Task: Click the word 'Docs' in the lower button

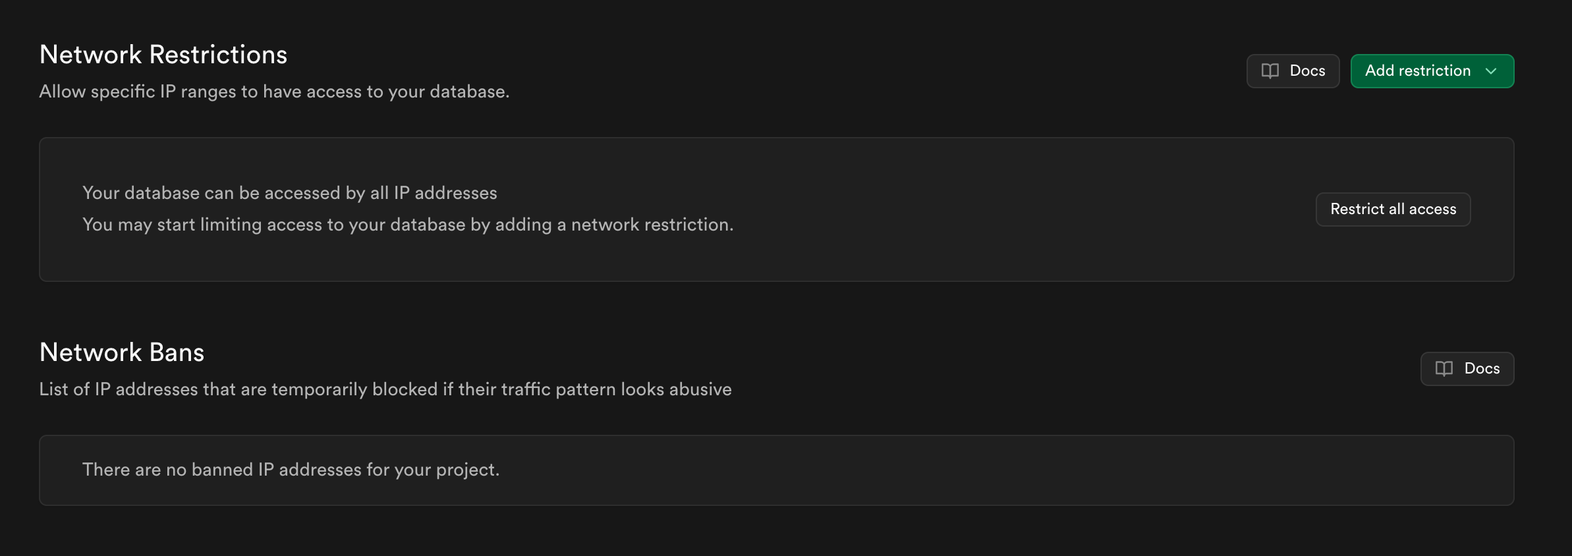Action: tap(1482, 369)
